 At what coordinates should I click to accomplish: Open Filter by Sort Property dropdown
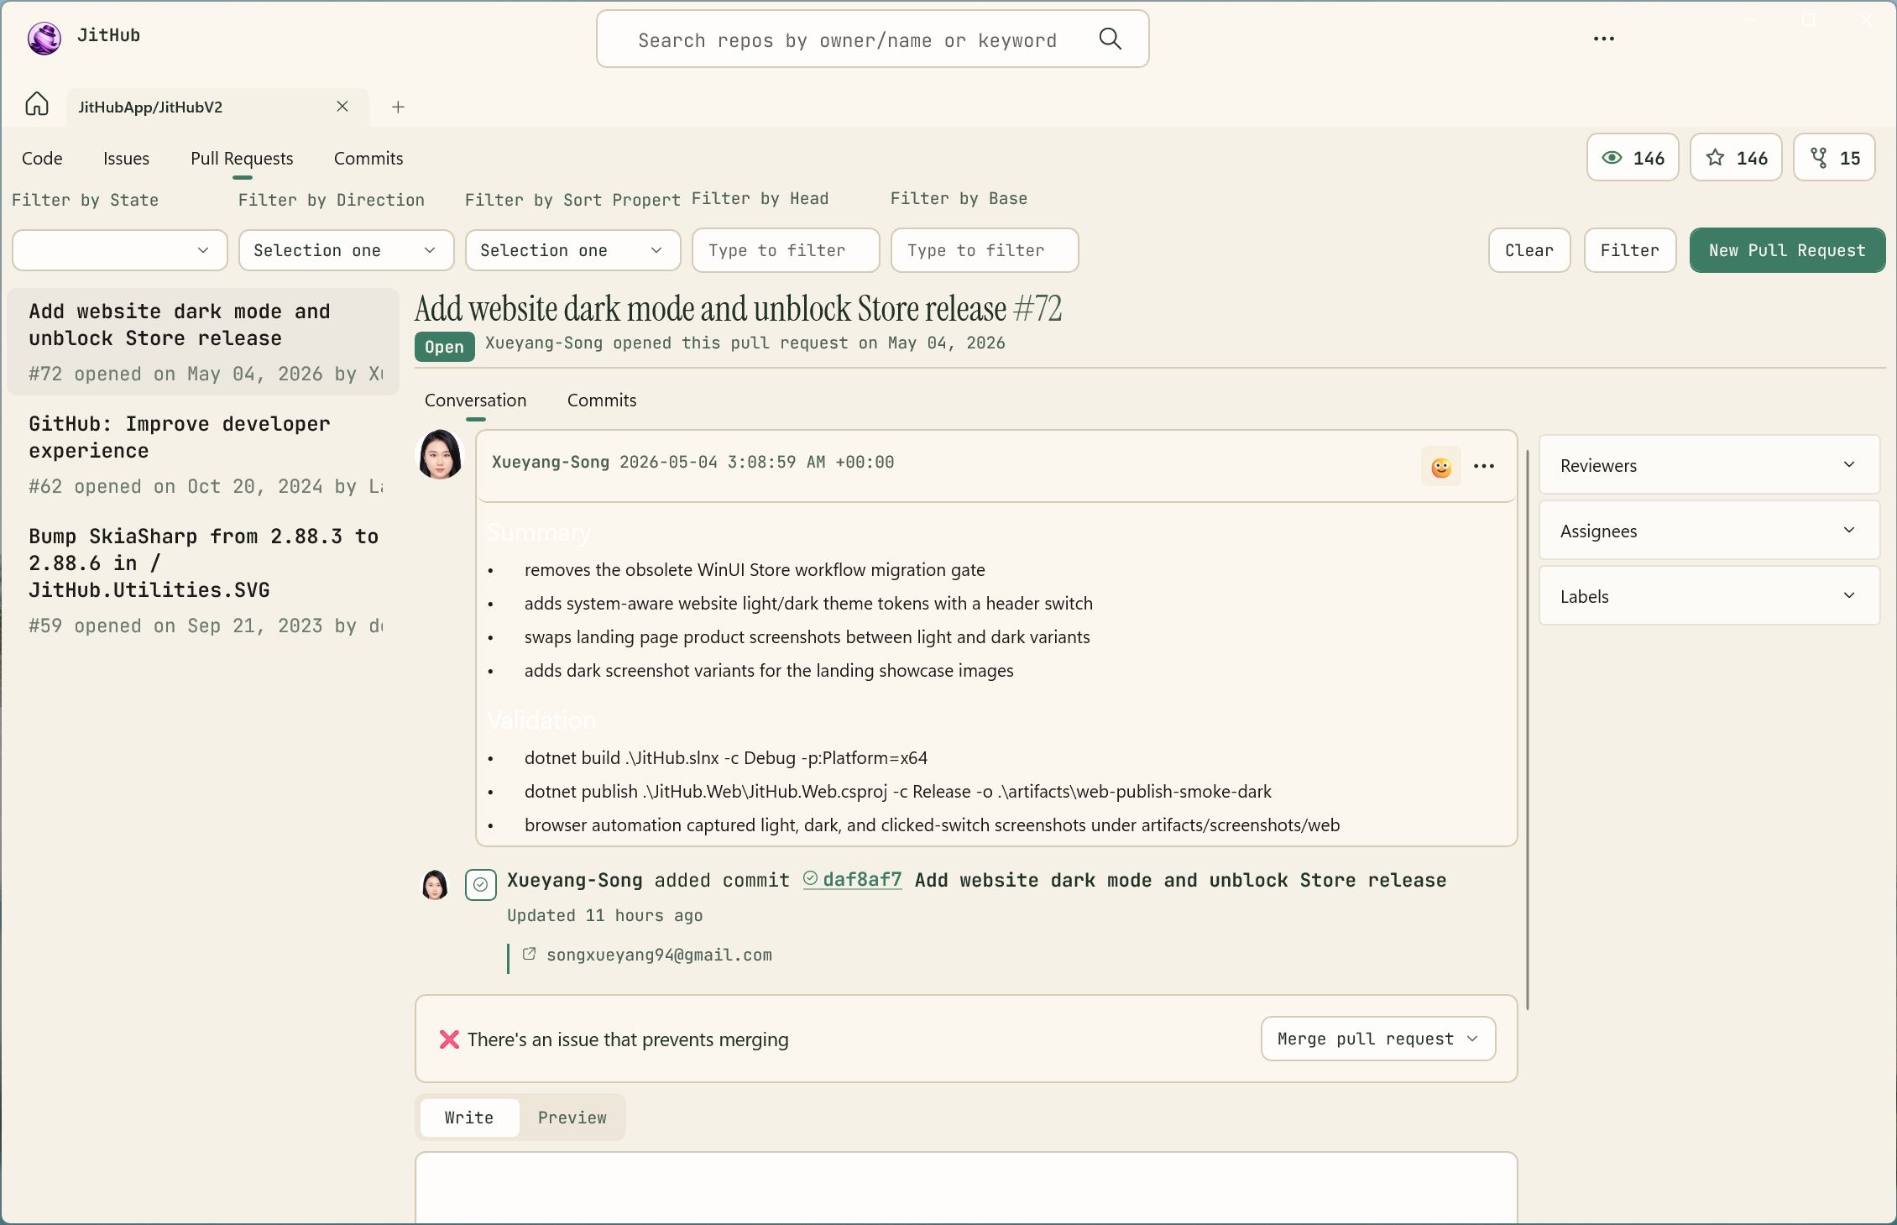[573, 250]
